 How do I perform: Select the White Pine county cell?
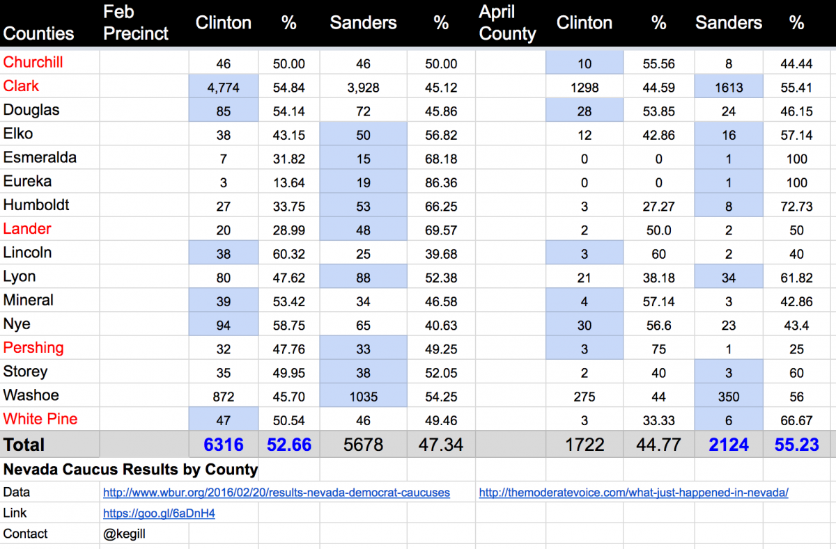pos(40,419)
